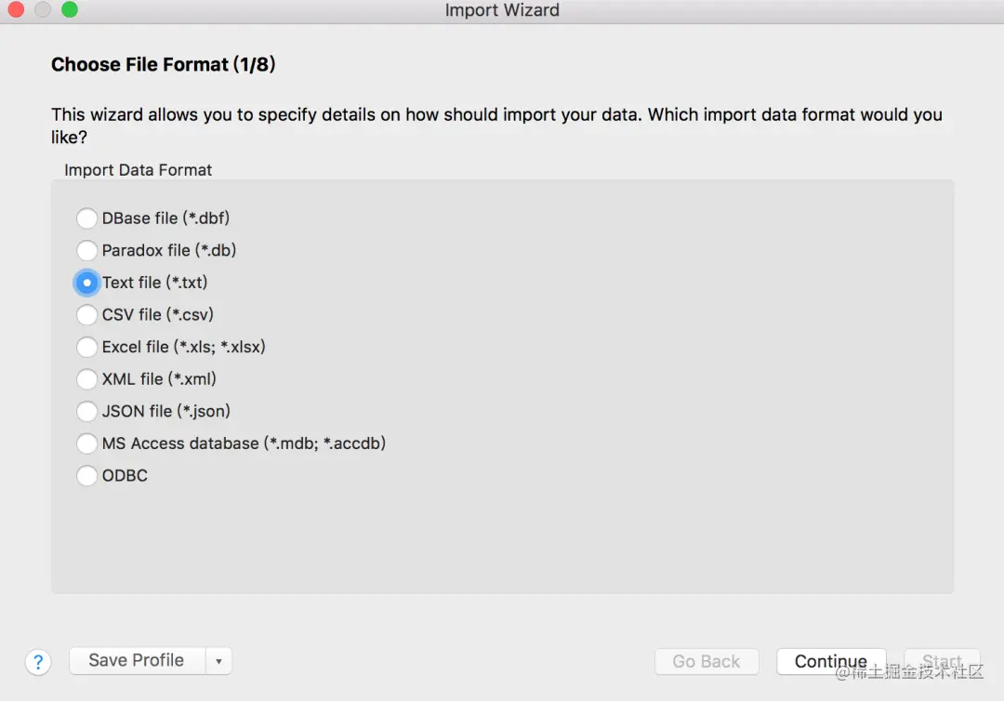The image size is (1004, 701).
Task: Click the Choose File Format (1/8) heading
Action: tap(164, 65)
